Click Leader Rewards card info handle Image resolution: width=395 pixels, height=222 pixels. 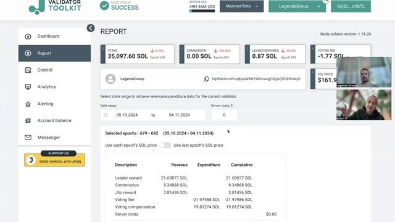coord(247,54)
